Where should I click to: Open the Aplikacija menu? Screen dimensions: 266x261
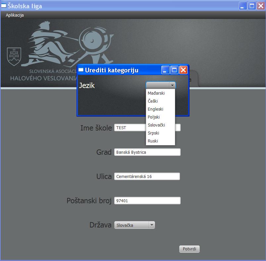(15, 15)
